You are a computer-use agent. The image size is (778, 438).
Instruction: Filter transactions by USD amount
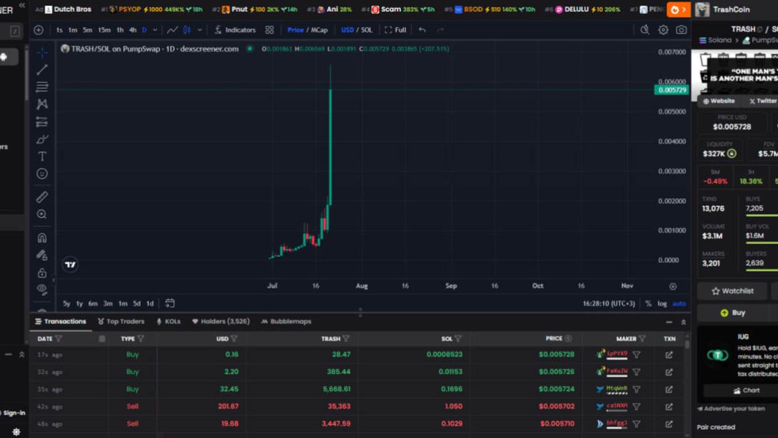pos(234,339)
